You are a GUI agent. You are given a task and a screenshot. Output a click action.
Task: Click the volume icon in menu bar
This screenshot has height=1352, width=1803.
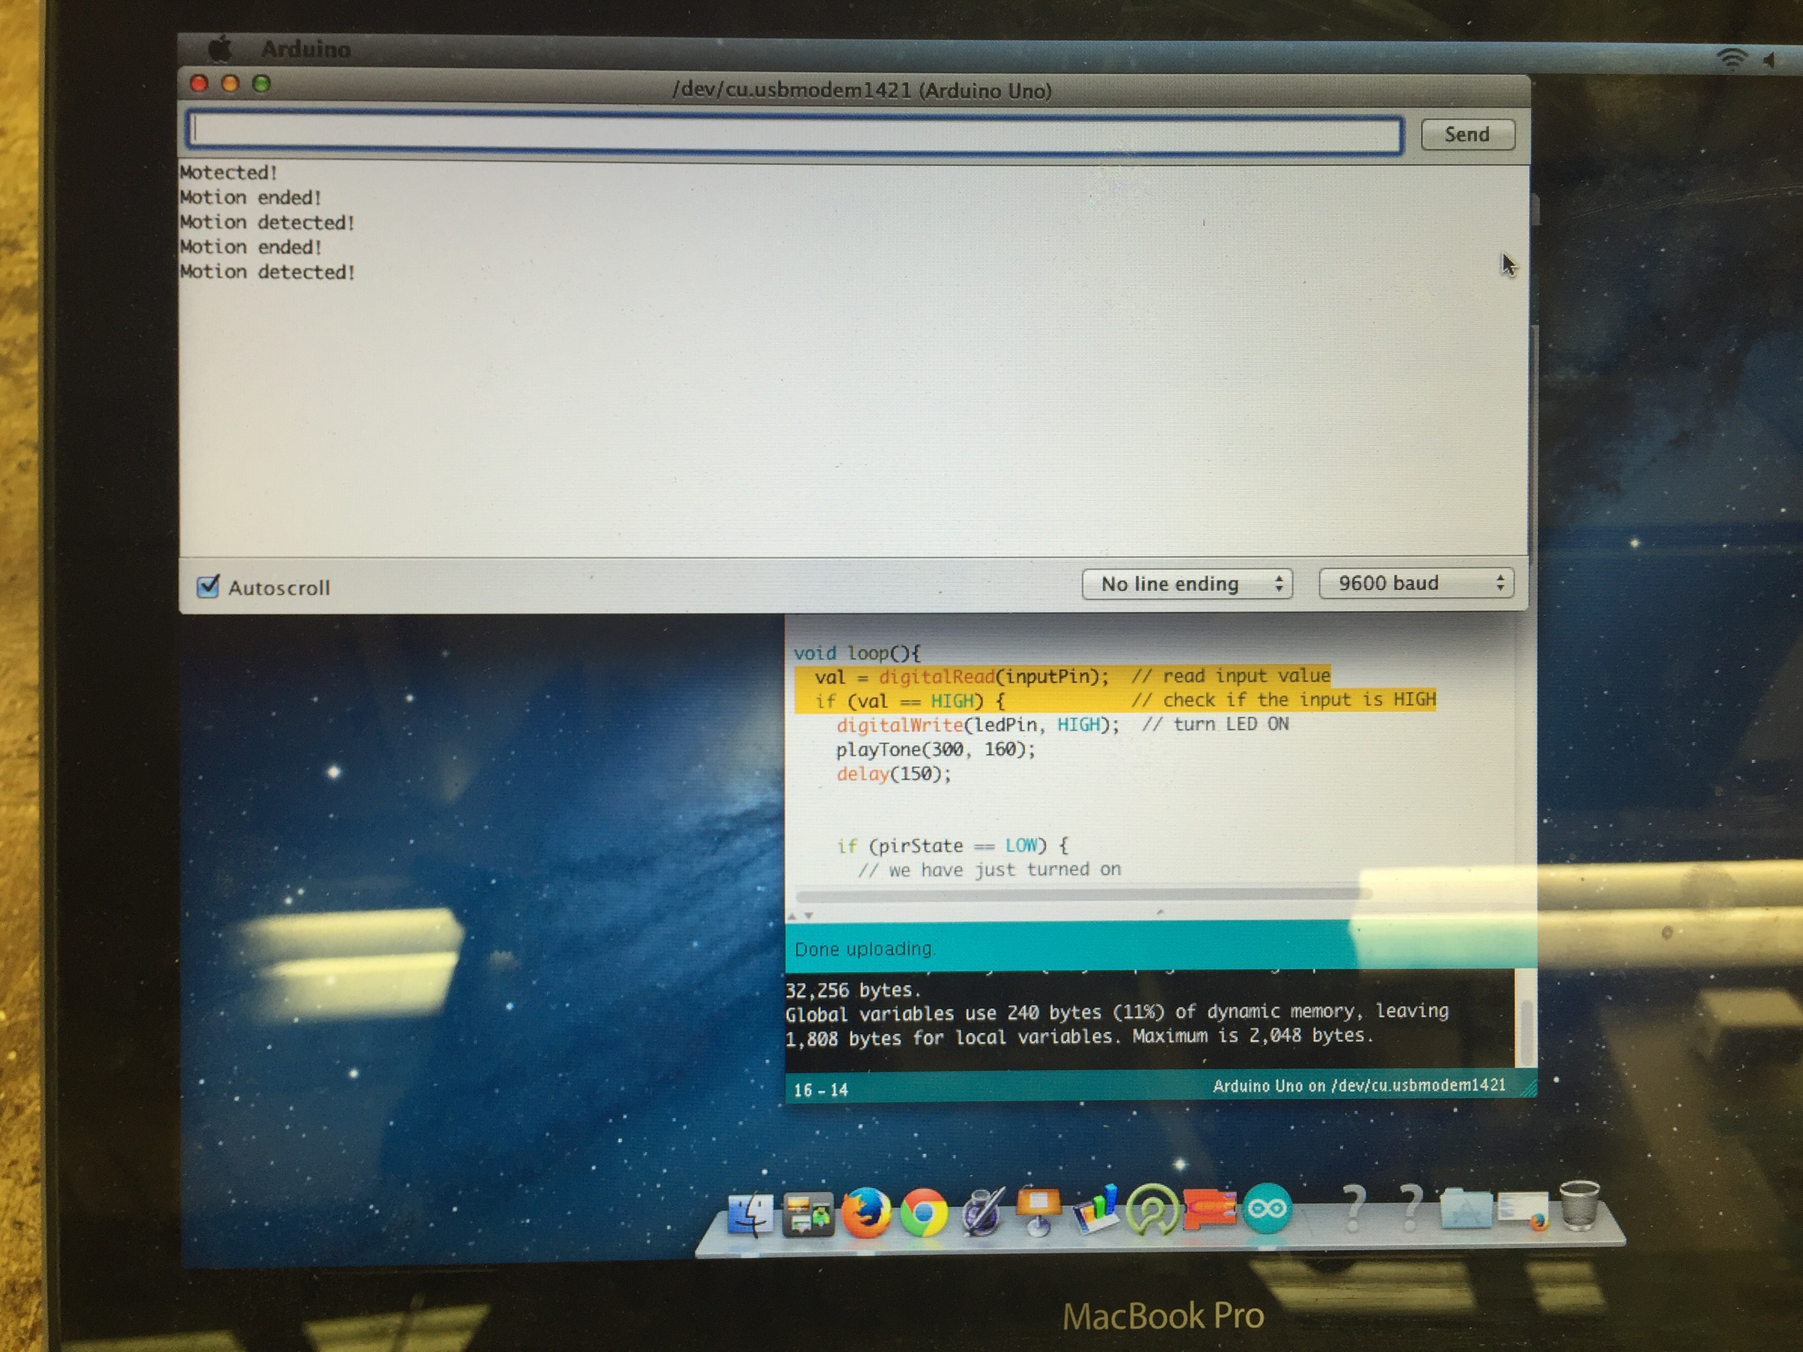point(1770,60)
